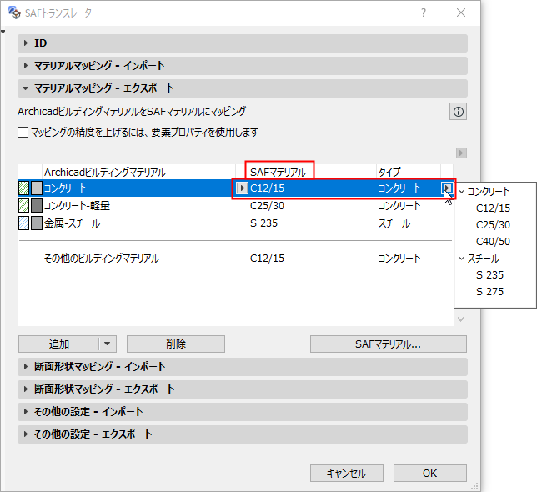Expand 断面形状マッピング - インポート panel

click(x=243, y=367)
